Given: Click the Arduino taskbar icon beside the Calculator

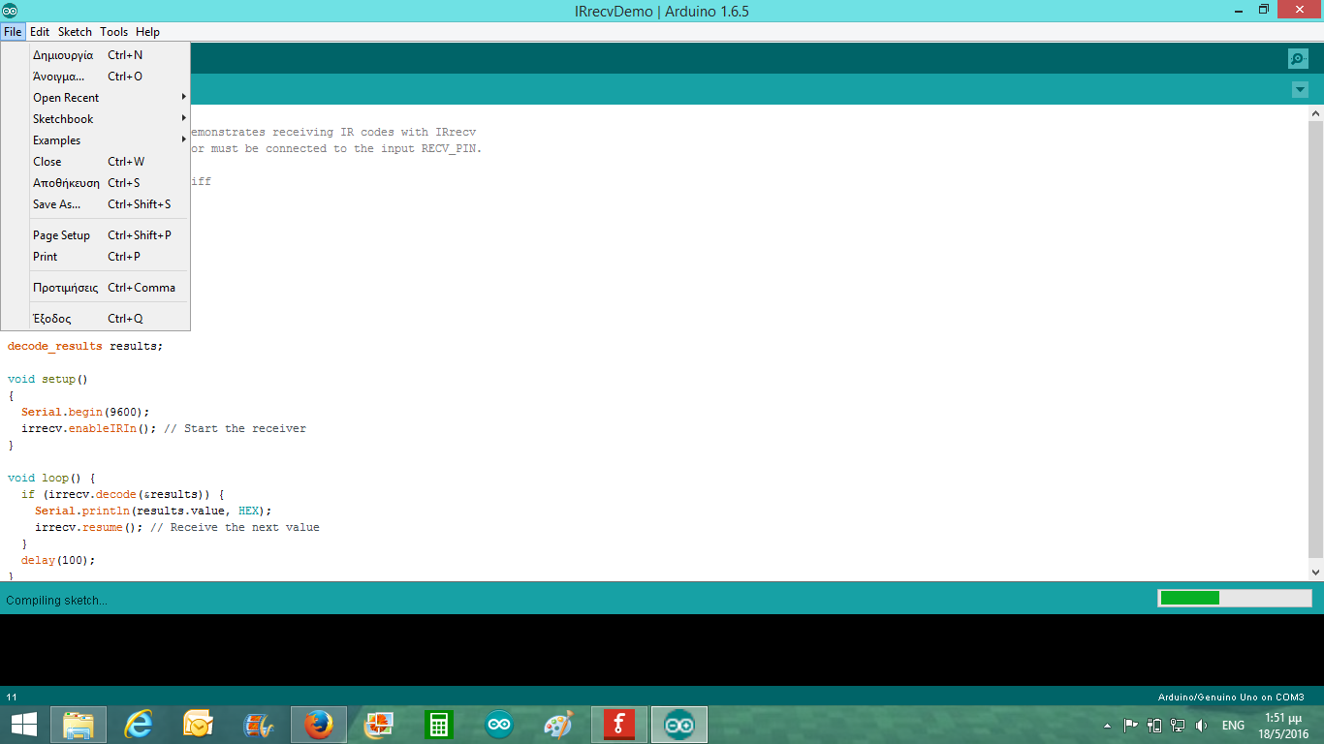Looking at the screenshot, I should (499, 725).
